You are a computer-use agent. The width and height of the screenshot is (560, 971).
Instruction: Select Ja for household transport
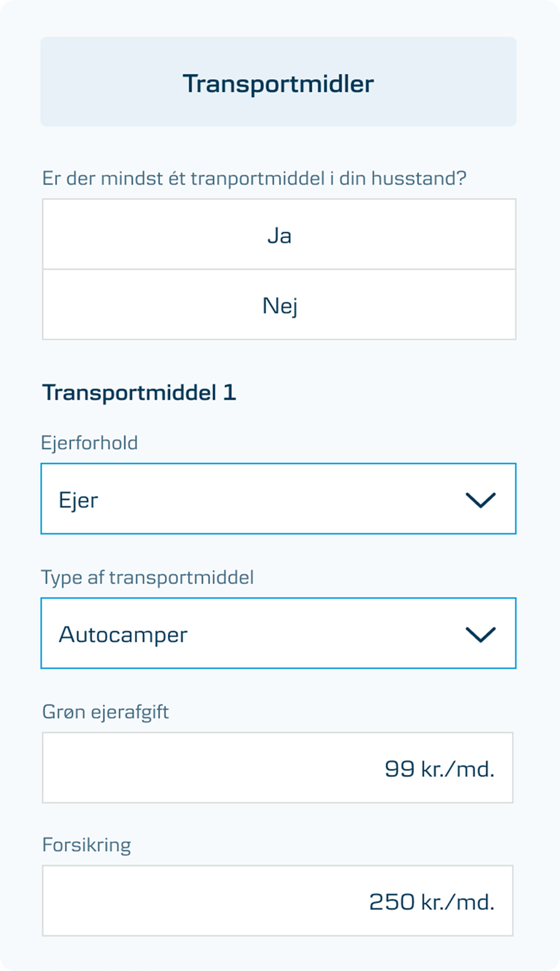[x=279, y=235]
